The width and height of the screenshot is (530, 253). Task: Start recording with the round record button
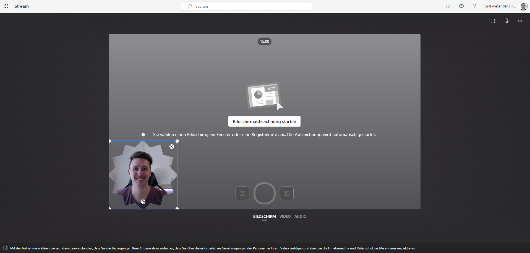(x=265, y=193)
